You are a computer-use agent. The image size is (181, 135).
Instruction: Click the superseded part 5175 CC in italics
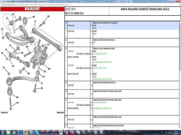click(x=71, y=51)
